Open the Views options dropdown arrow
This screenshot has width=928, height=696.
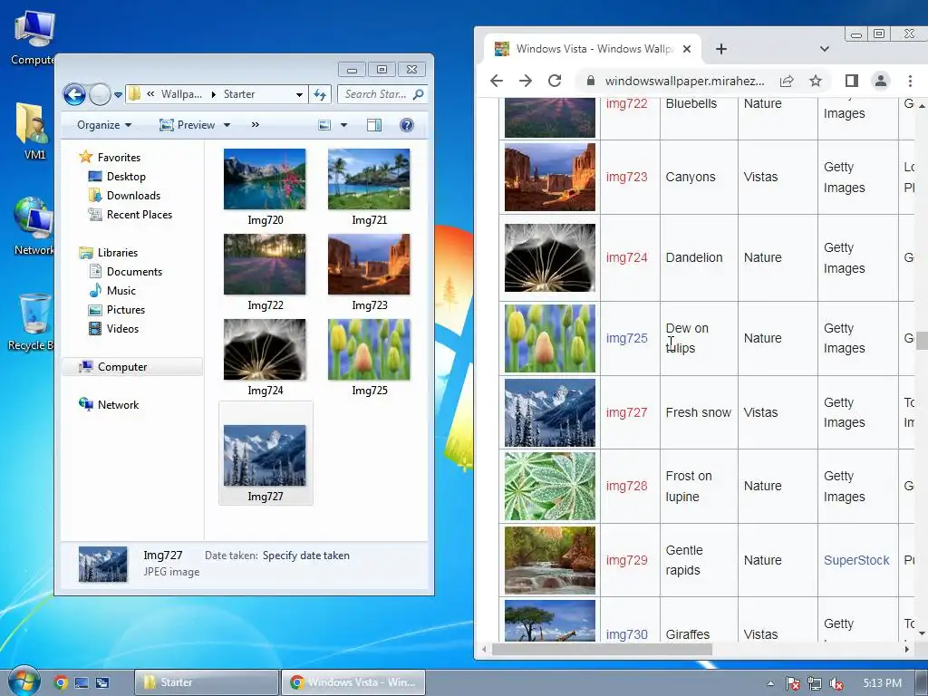(343, 125)
